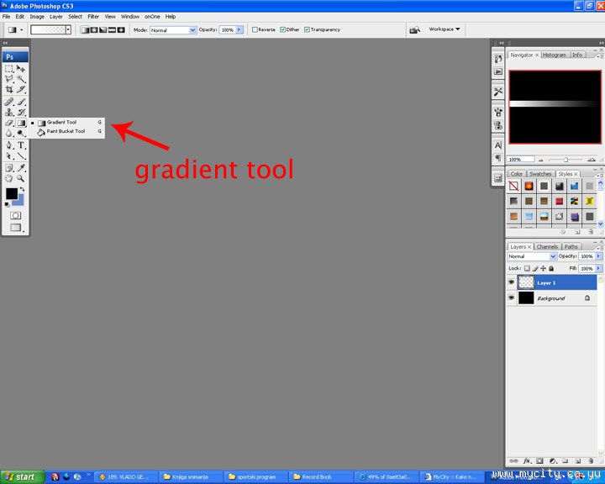Toggle lock all in Layers panel
The height and width of the screenshot is (484, 605).
pos(551,269)
